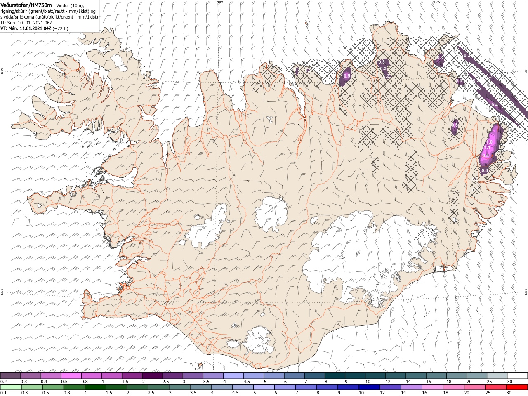Select the lilac 14 swatch in lower legend

[x=411, y=387]
